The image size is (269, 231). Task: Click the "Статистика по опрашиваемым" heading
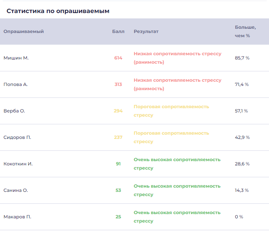(58, 11)
